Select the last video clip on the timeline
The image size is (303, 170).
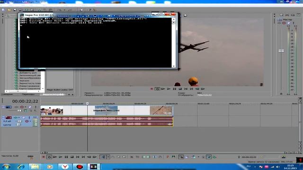pyautogui.click(x=161, y=110)
